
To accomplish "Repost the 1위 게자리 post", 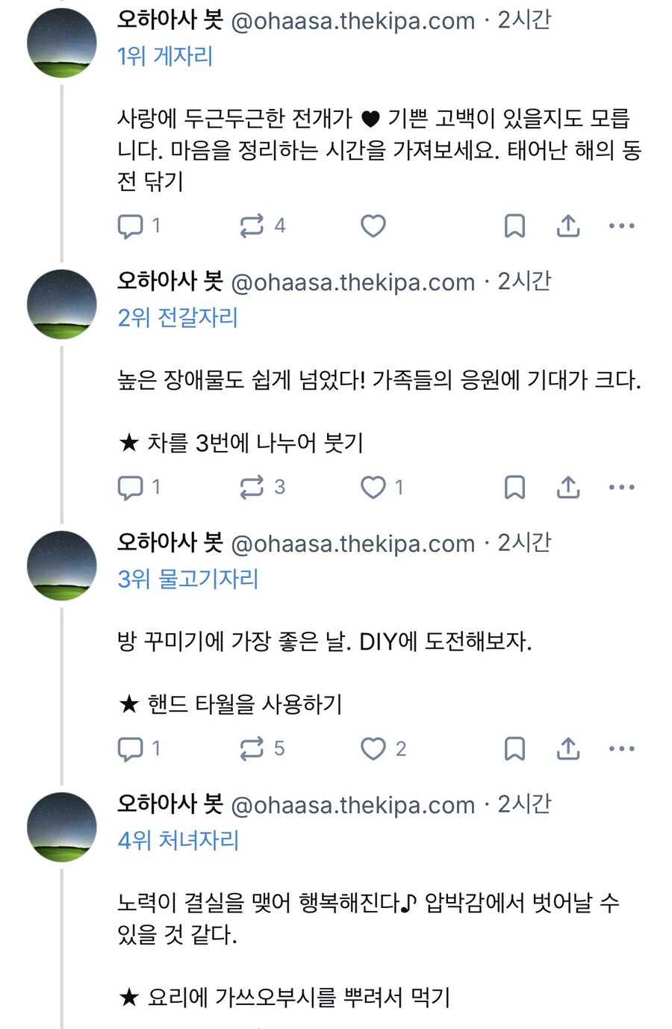I will (x=252, y=226).
